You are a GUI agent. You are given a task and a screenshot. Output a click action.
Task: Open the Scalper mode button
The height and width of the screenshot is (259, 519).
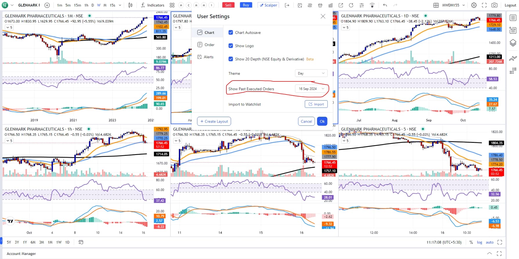pos(268,5)
